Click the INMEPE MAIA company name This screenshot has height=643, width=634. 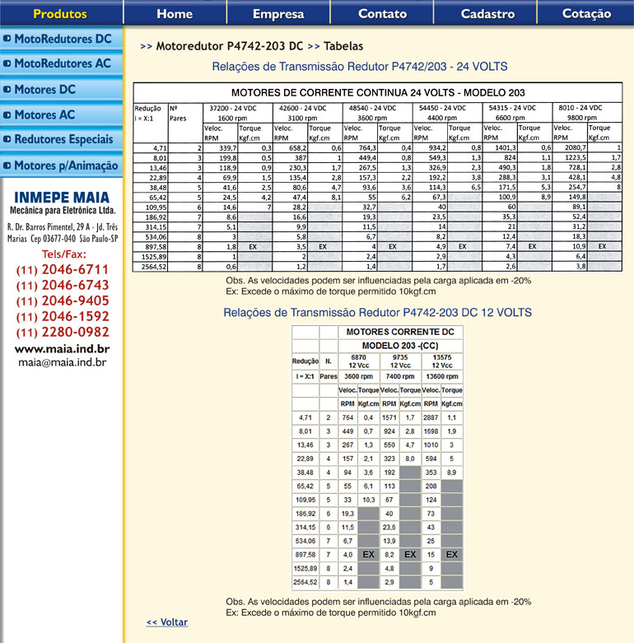click(x=63, y=198)
